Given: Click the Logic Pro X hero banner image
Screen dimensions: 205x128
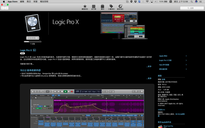Looking at the screenshot, I should (124, 25).
